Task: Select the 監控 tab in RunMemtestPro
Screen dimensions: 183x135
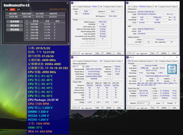Action: [12, 9]
